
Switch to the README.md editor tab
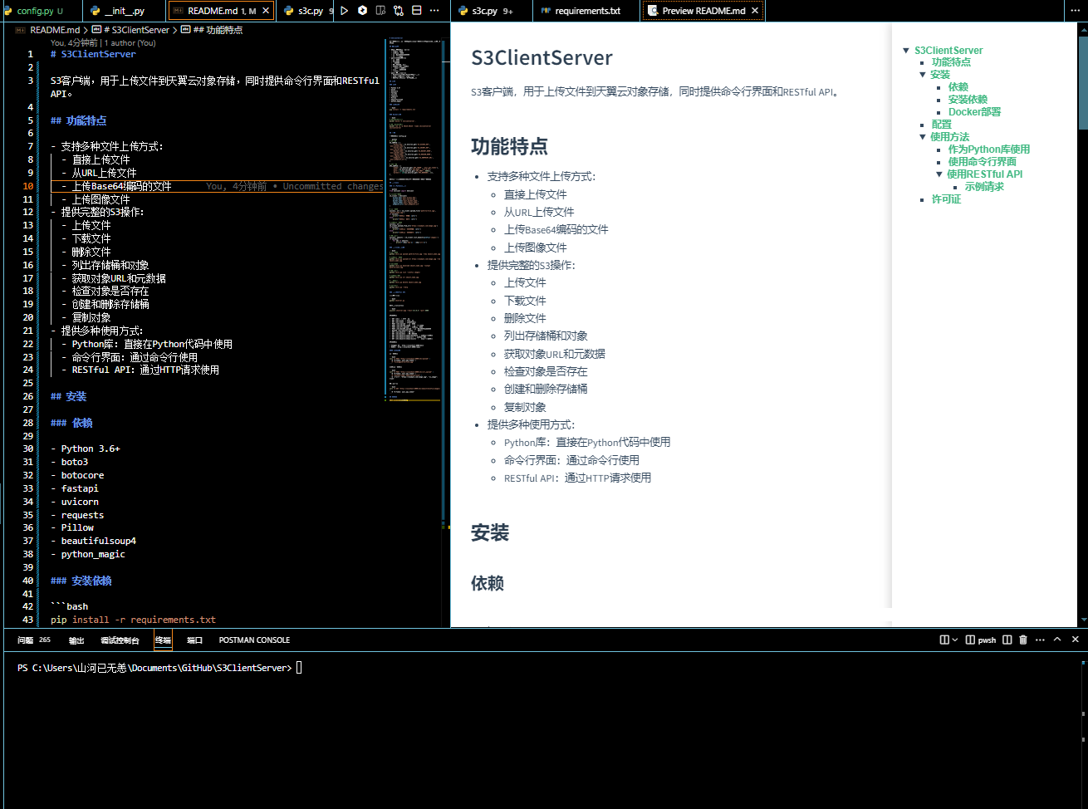click(x=222, y=11)
